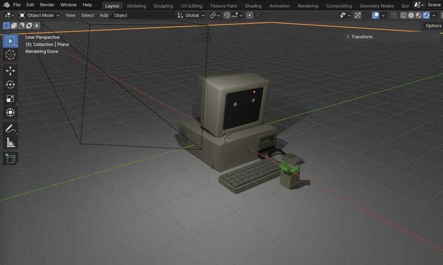Open the proportional editing falloff selector
Viewport: 443px width, 265px height.
click(260, 15)
